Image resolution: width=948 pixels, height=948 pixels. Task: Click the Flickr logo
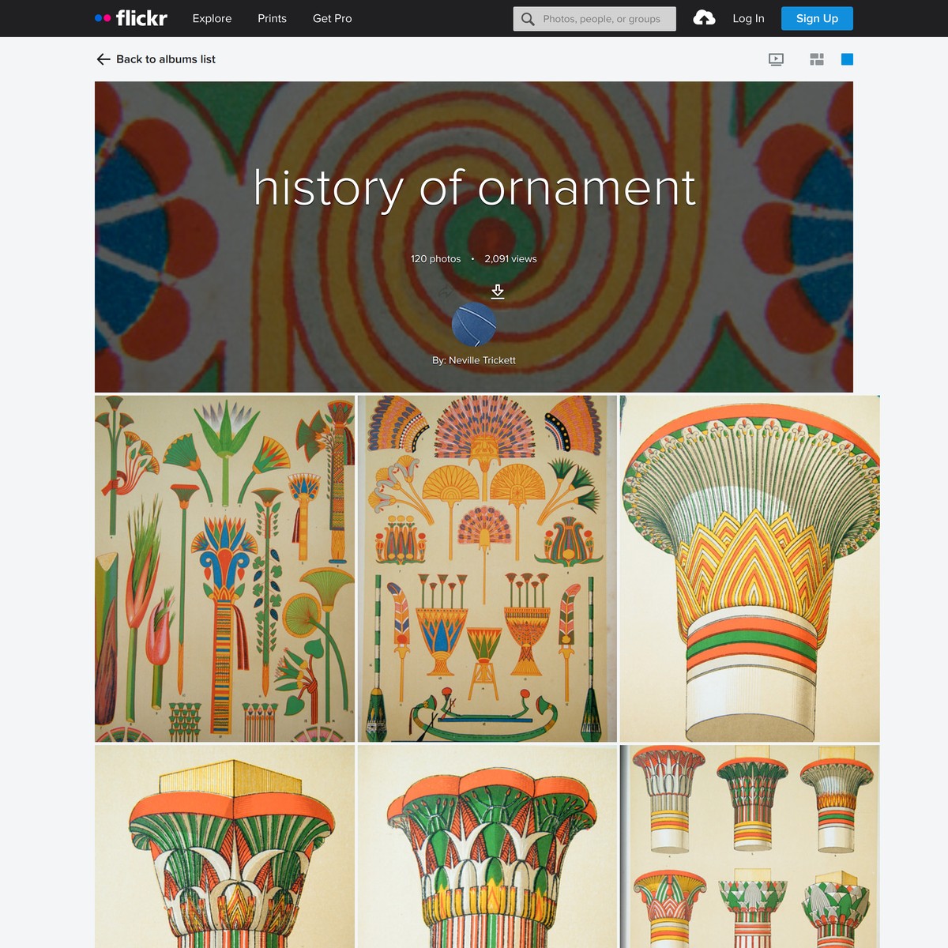(131, 18)
